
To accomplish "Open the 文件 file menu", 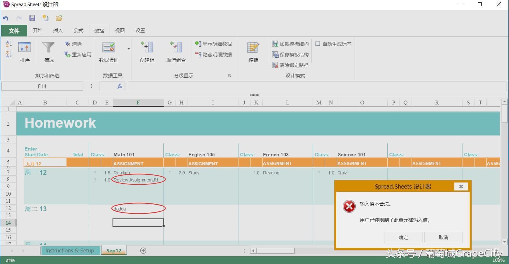I will 14,31.
